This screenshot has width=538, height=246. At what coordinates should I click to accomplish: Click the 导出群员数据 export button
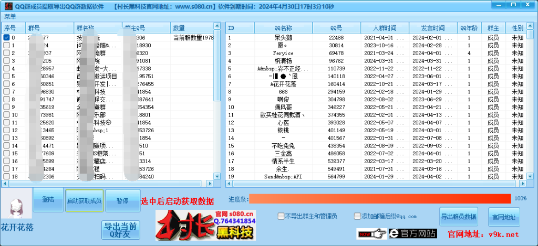coord(459,217)
